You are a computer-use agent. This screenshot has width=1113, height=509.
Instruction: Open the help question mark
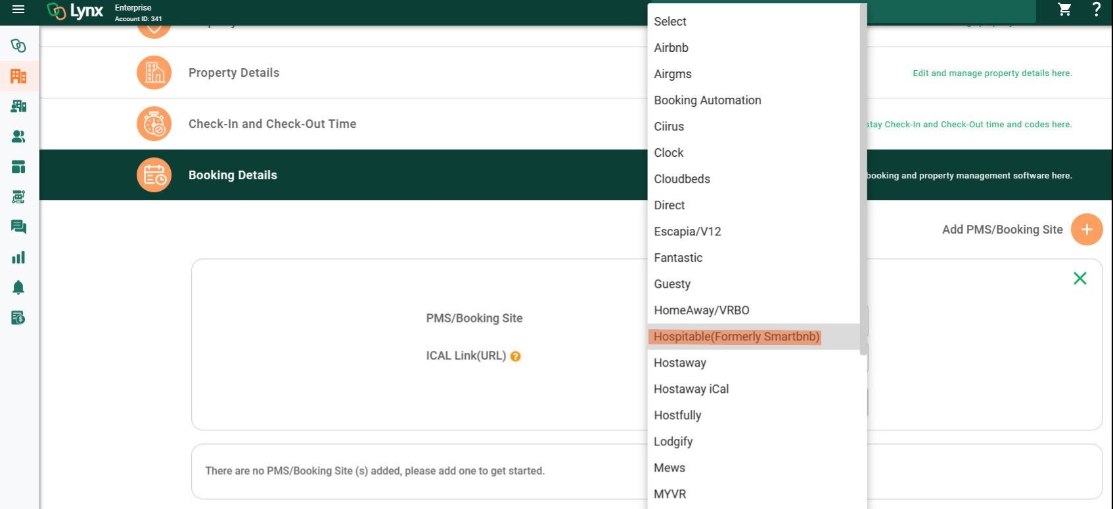click(1096, 9)
